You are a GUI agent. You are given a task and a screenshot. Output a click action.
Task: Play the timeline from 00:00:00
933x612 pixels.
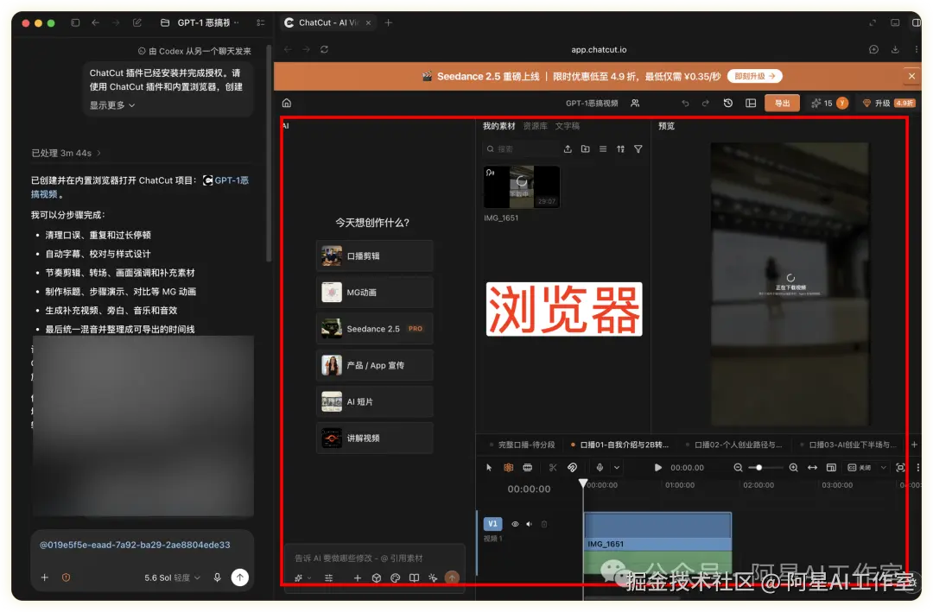[x=657, y=468]
